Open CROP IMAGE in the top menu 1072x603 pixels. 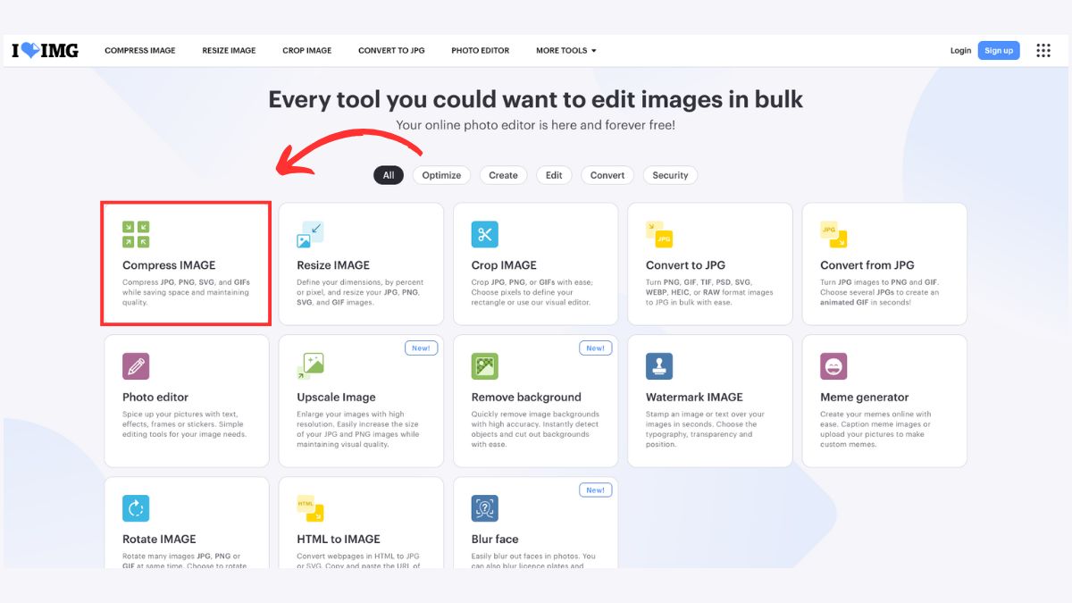point(307,51)
